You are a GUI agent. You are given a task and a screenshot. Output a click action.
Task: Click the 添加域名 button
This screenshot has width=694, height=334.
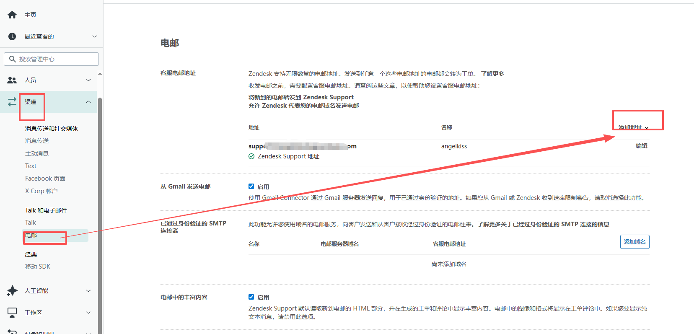(x=634, y=242)
